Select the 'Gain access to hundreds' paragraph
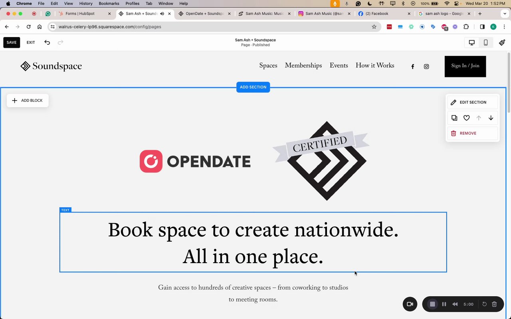Screen dimensions: 511x319 pos(253,293)
